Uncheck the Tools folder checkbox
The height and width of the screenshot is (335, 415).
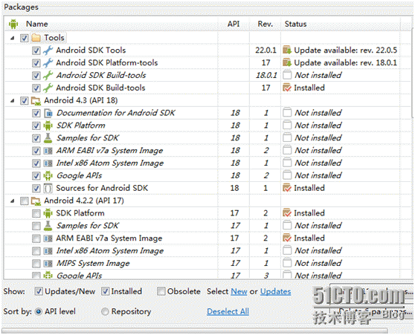(25, 38)
